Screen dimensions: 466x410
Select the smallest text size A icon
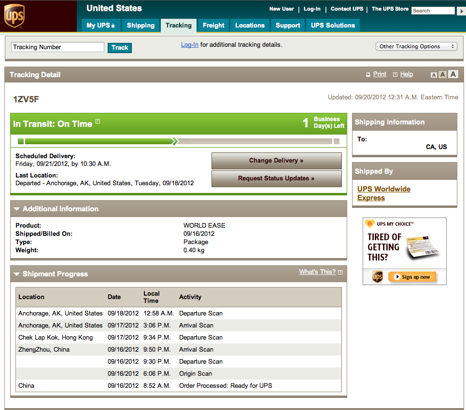tap(434, 75)
